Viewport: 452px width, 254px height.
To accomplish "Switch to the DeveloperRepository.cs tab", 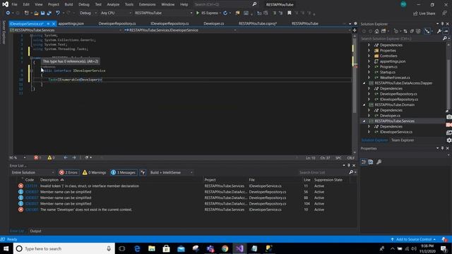I will click(117, 23).
